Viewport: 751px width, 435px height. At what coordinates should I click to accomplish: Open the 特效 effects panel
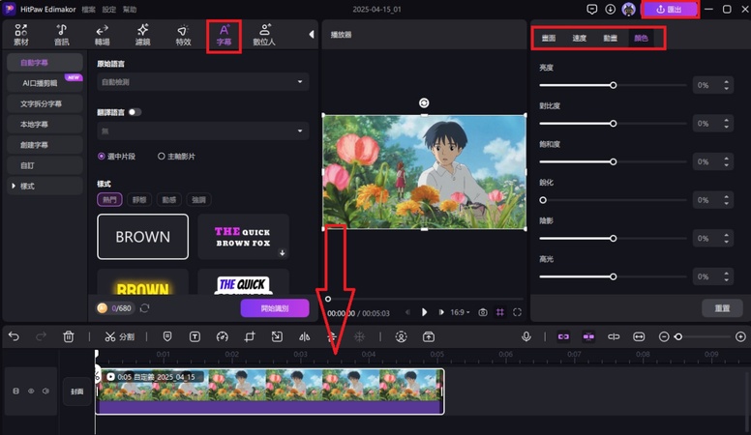click(x=183, y=35)
